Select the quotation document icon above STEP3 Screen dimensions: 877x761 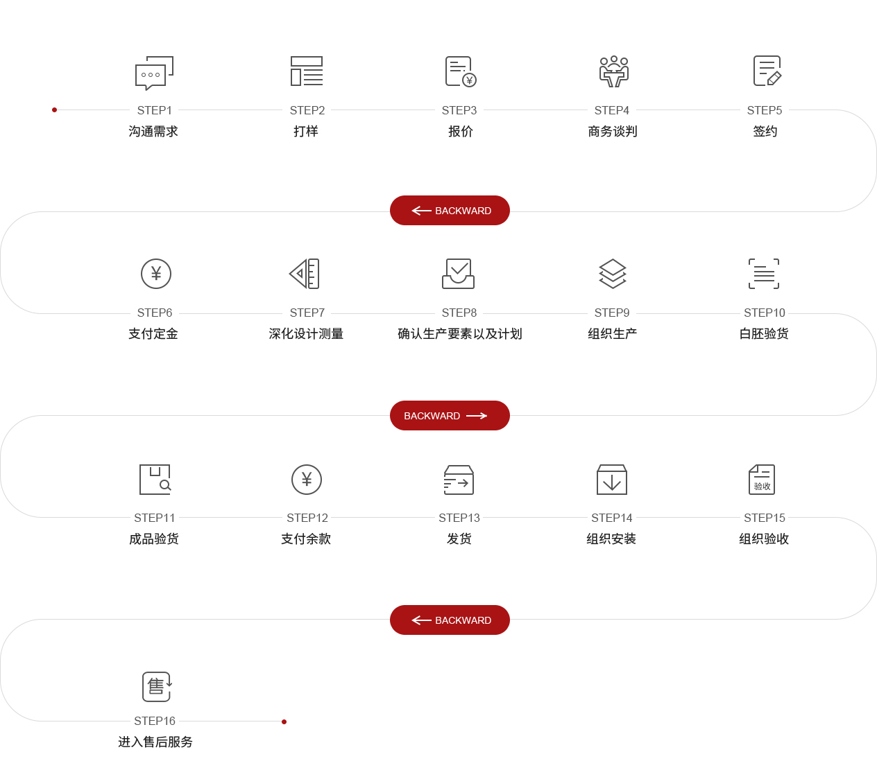pyautogui.click(x=460, y=71)
